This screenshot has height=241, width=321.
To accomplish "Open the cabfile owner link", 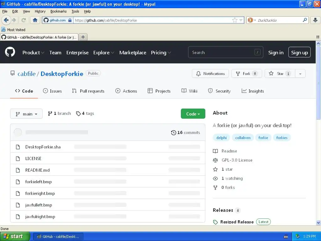I will (26, 74).
